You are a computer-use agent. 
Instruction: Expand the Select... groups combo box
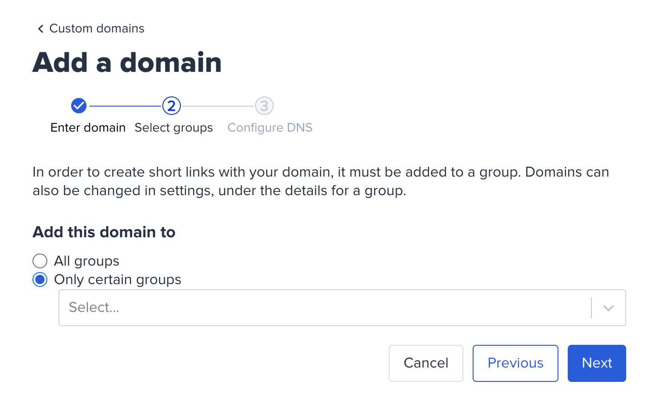tap(325, 307)
